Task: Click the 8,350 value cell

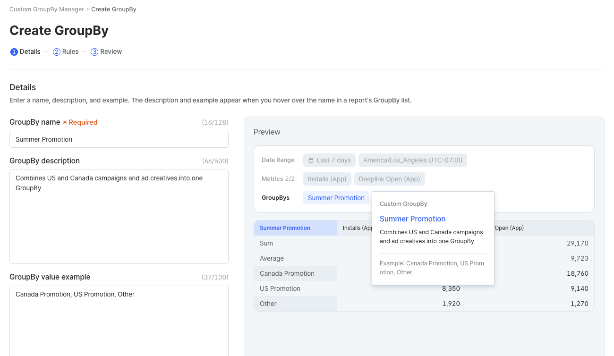Action: pyautogui.click(x=451, y=288)
